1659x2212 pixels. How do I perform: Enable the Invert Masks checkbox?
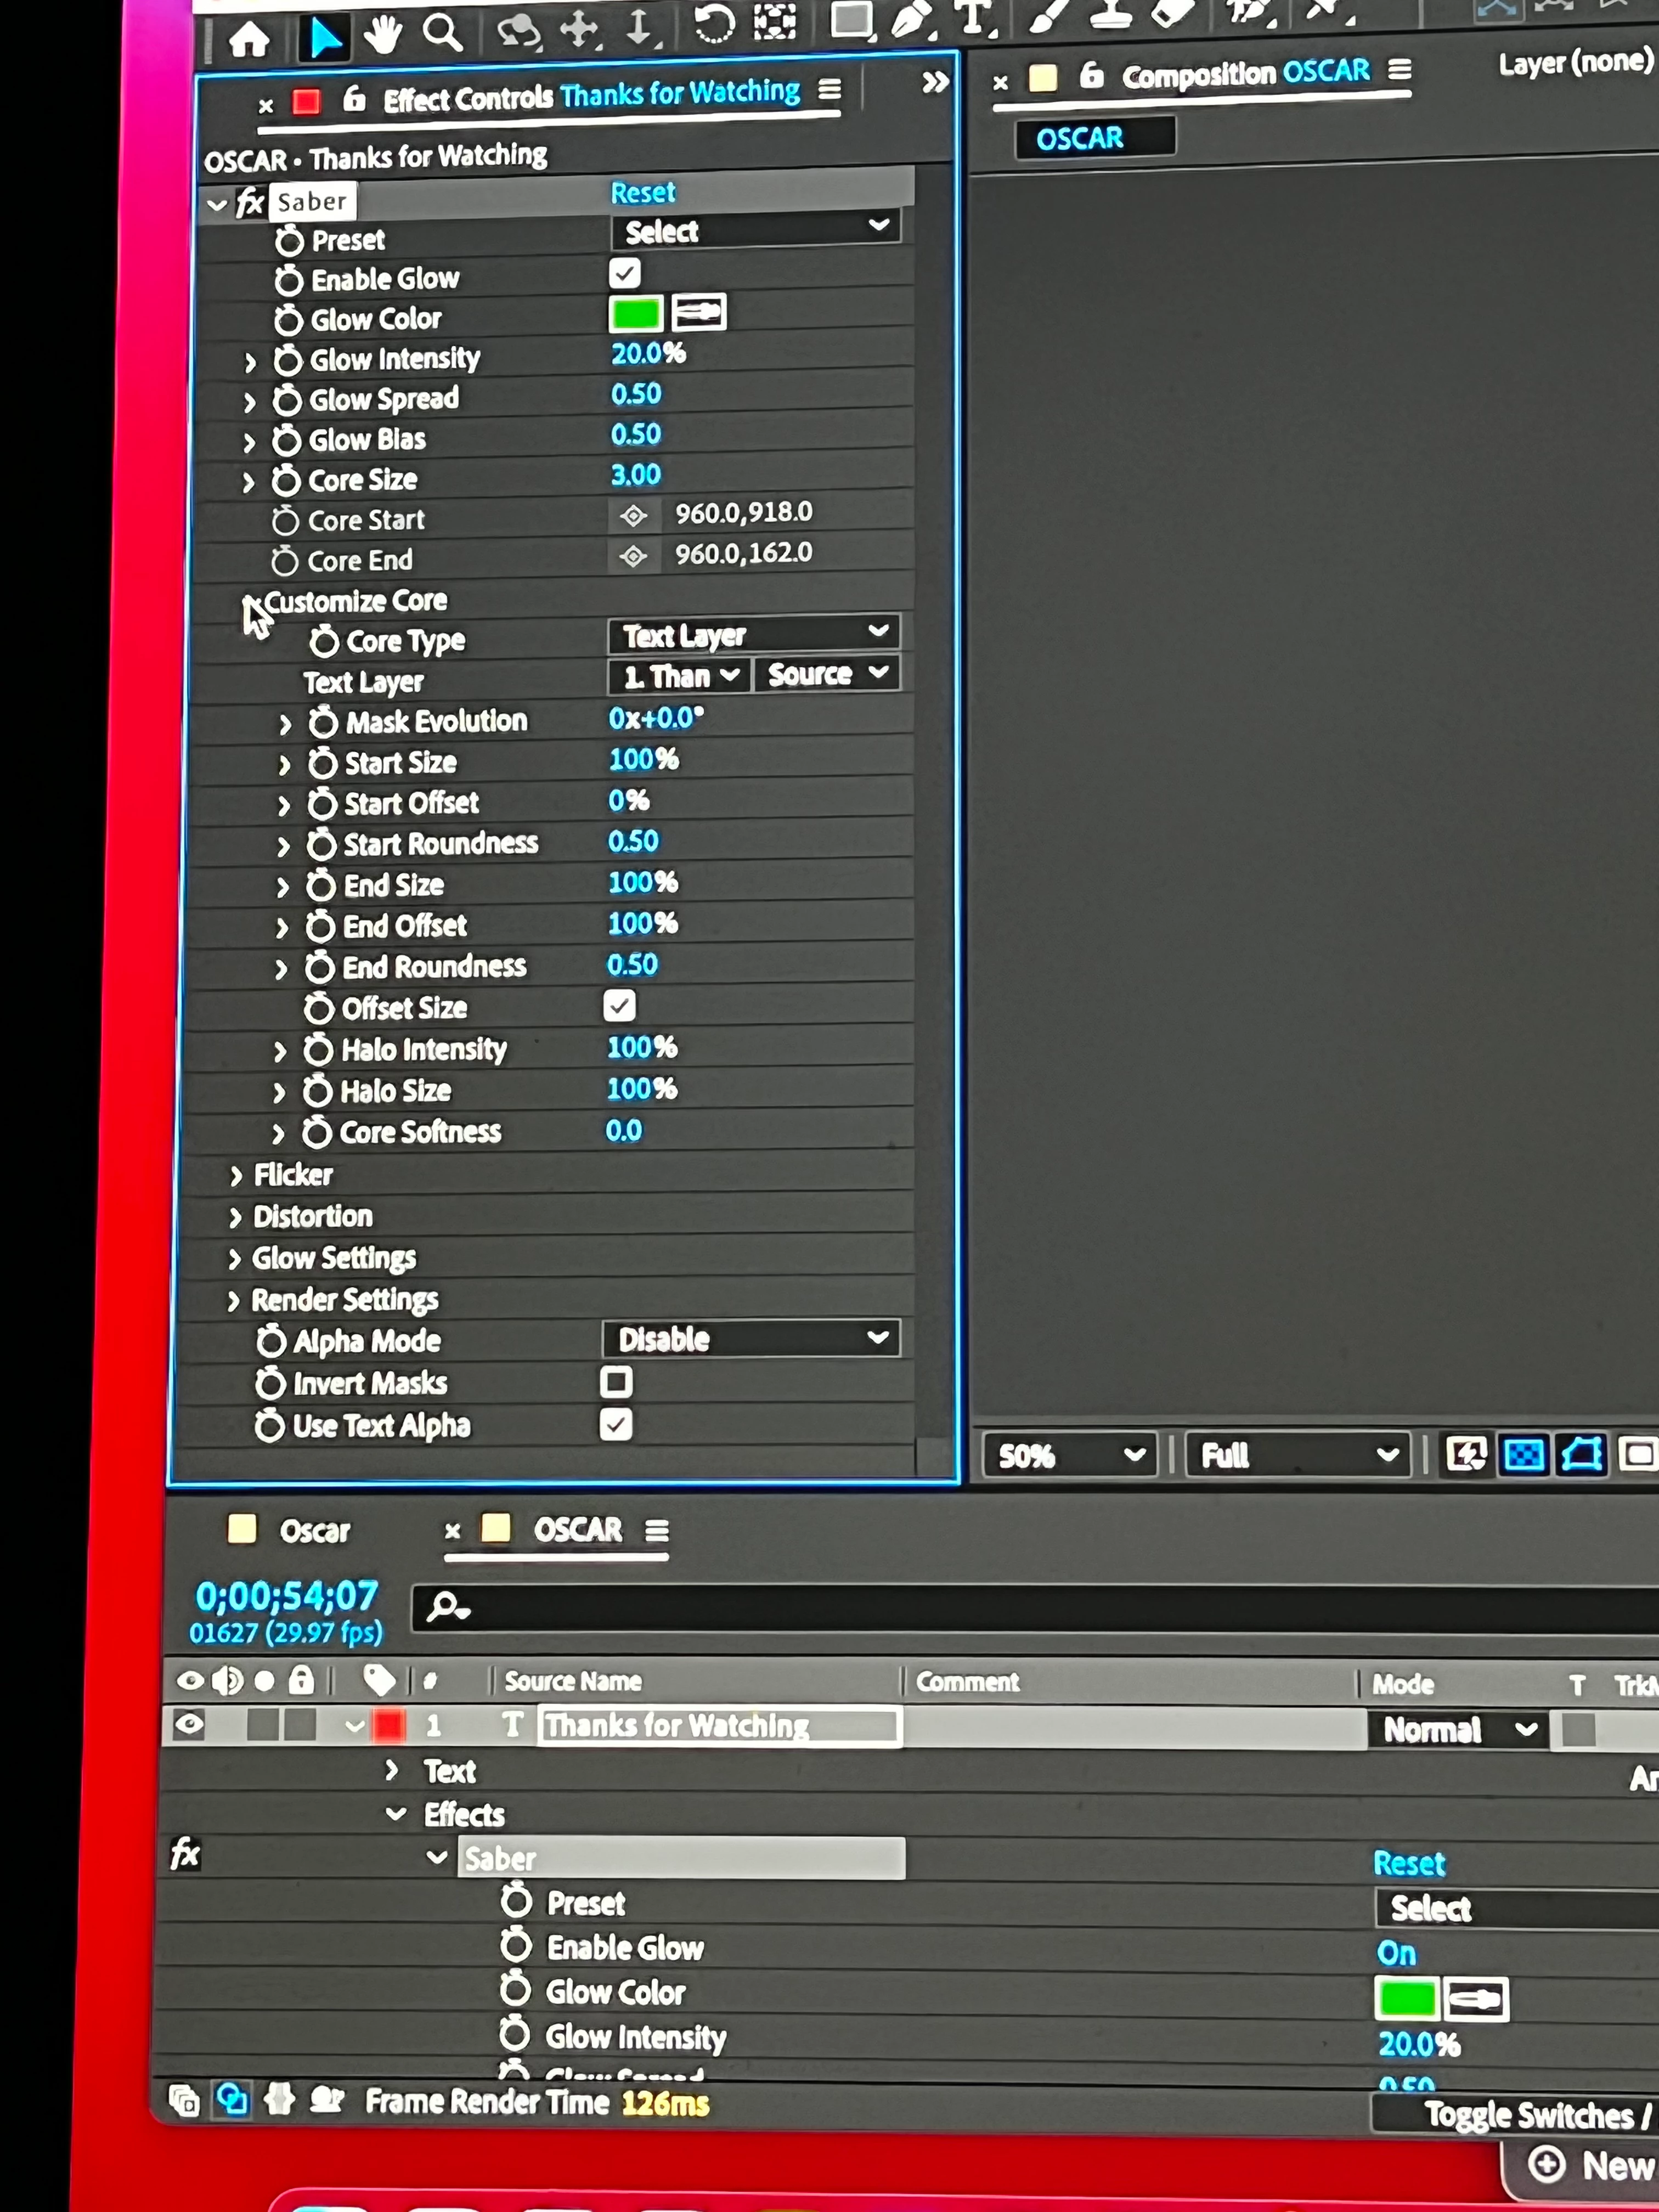pyautogui.click(x=616, y=1382)
